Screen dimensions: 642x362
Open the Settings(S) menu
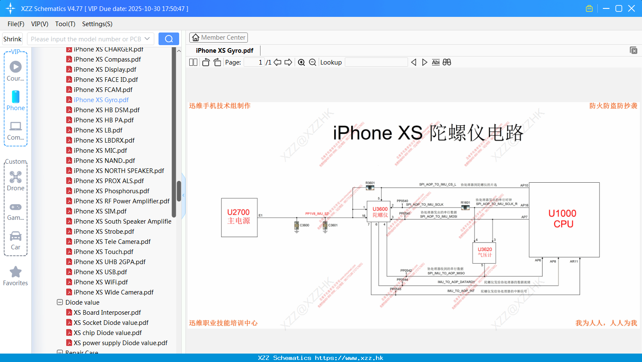pos(97,24)
